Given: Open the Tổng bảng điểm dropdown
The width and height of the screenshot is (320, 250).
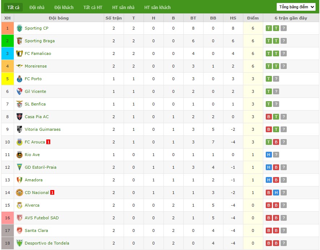Looking at the screenshot, I should click(x=295, y=7).
